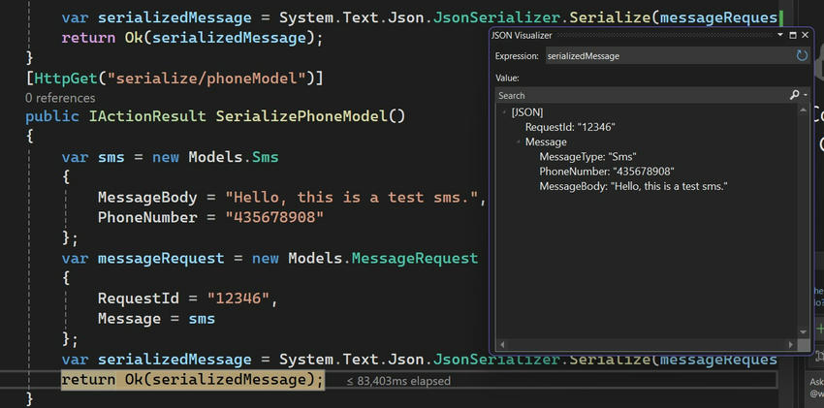Click the "12346" string in the code editor
Image resolution: width=824 pixels, height=408 pixels.
[x=238, y=298]
